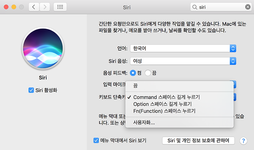Click Siri 및 개인 정보 보호에 관하여 button
Viewport: 254px width, 150px height.
coord(198,140)
